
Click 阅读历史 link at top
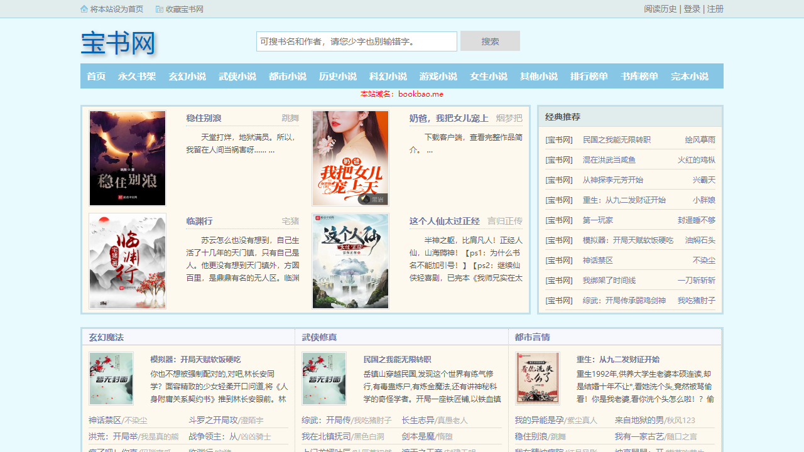660,9
